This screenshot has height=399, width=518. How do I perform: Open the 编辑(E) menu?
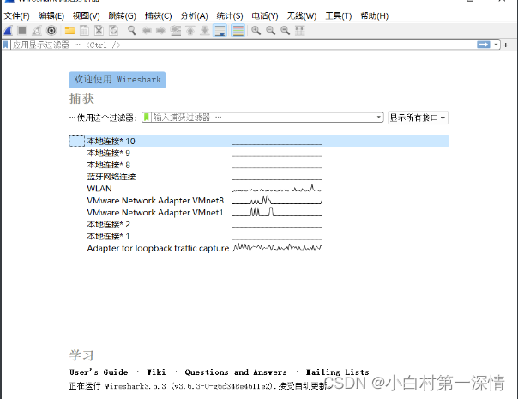tap(51, 15)
